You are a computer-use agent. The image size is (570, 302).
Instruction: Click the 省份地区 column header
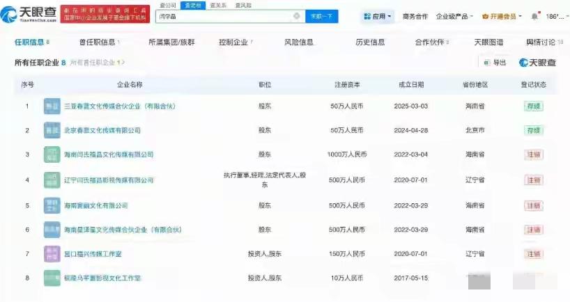pos(475,85)
